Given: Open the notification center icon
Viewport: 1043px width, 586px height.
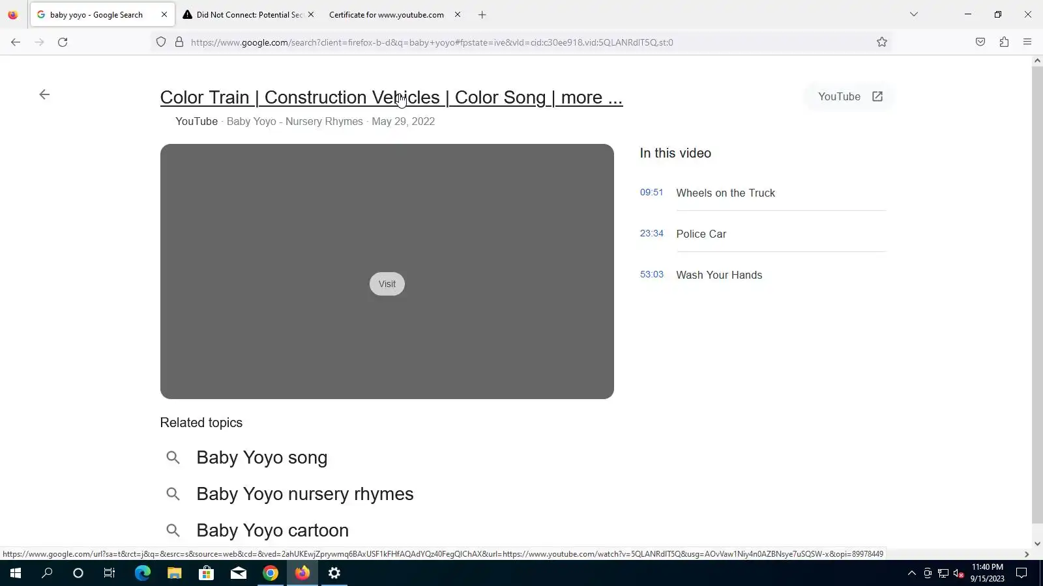Looking at the screenshot, I should (x=1022, y=573).
